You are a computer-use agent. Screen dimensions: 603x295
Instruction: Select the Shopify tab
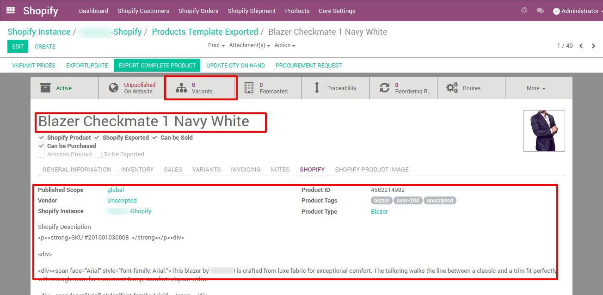click(x=312, y=170)
